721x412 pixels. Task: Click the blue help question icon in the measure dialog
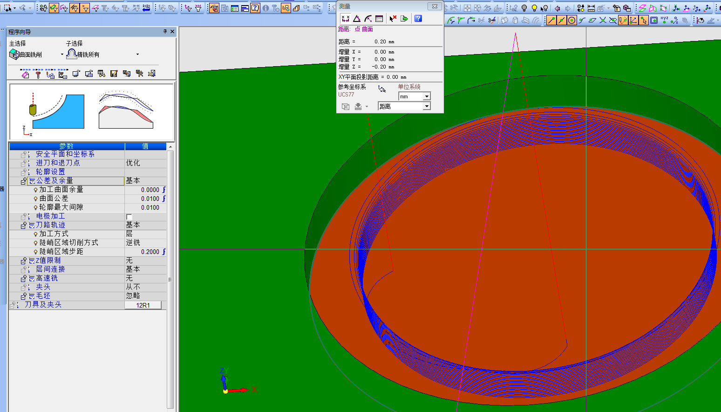pyautogui.click(x=418, y=19)
